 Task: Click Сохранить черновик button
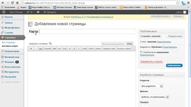(150, 36)
